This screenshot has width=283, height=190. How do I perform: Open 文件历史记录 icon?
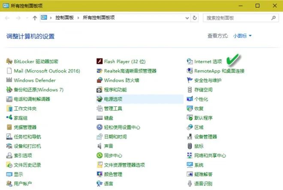9,165
